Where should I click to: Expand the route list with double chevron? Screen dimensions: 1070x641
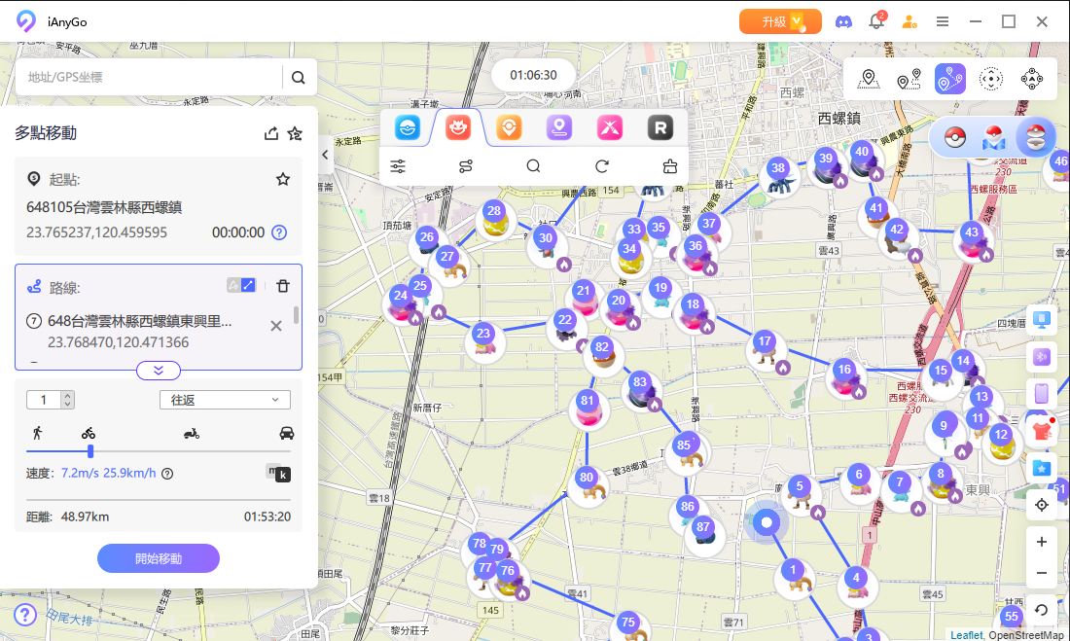(159, 370)
